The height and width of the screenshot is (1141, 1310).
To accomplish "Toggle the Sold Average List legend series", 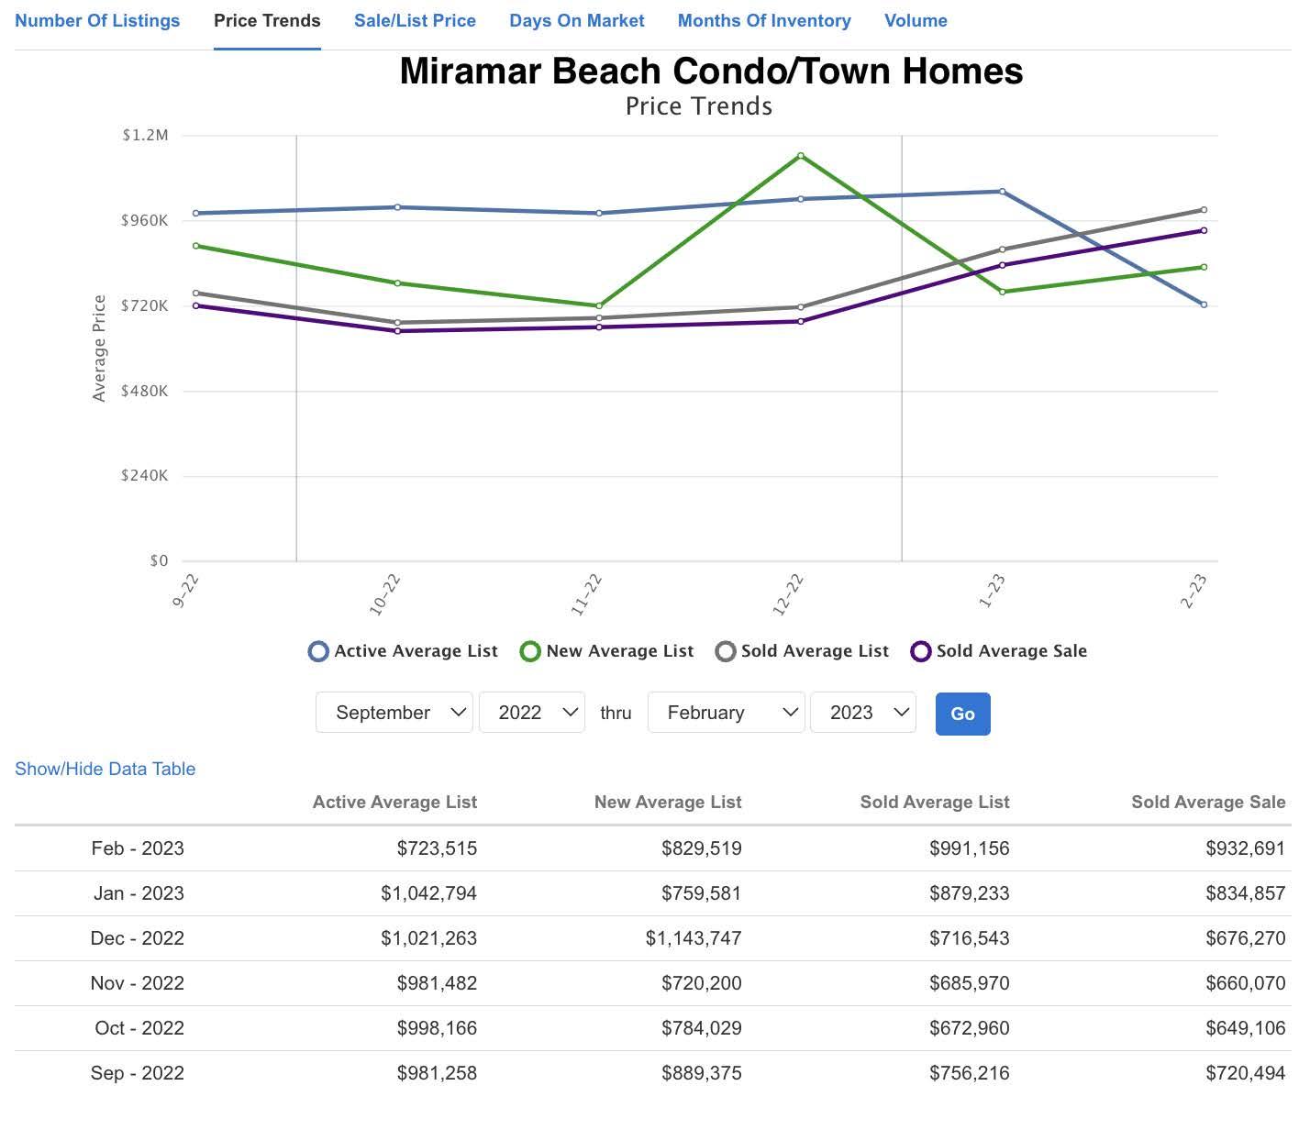I will coord(803,651).
